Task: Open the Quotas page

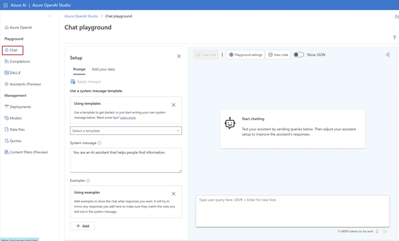Action: point(13,141)
